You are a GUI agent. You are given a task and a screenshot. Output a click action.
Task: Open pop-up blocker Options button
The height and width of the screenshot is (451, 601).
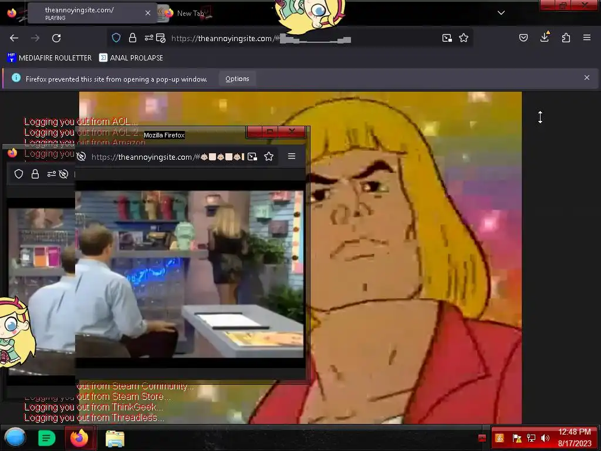237,79
